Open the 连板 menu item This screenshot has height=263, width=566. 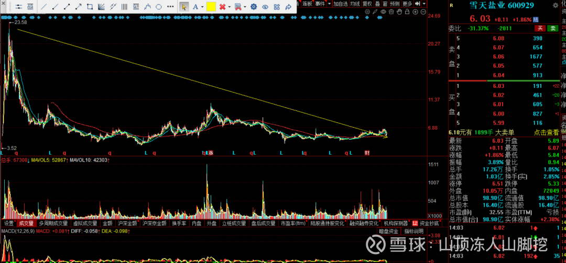tap(308, 4)
